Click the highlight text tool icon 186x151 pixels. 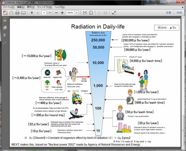[105, 13]
